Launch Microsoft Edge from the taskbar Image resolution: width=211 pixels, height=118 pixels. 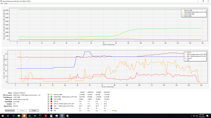click(x=14, y=116)
